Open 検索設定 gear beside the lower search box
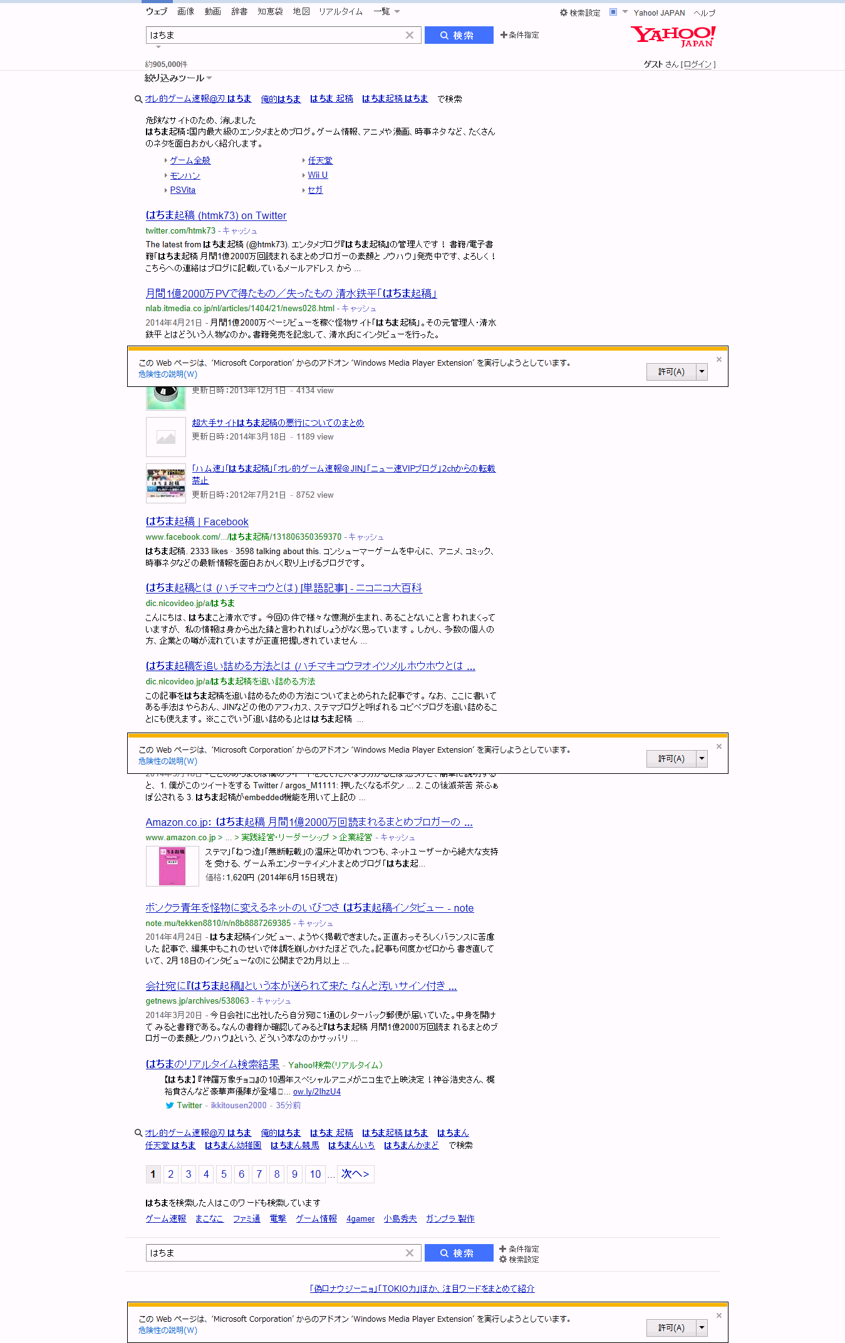 tap(519, 1259)
